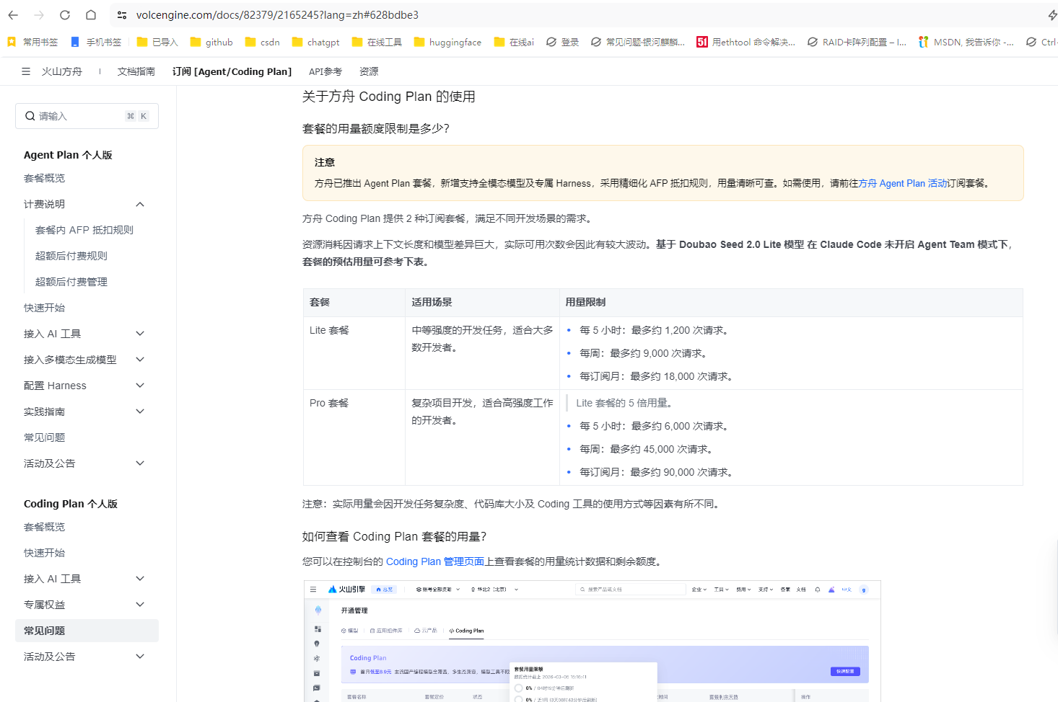
Task: Select the highlighted 常见问题 under Coding Plan
Action: pos(87,631)
